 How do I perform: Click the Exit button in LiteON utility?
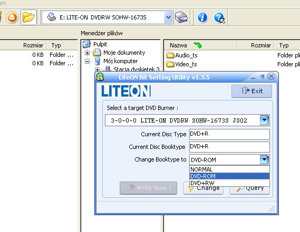251,91
